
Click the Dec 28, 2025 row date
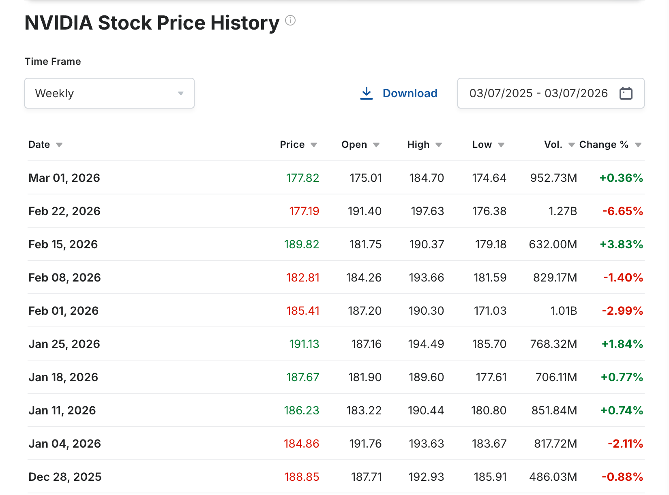click(x=65, y=477)
